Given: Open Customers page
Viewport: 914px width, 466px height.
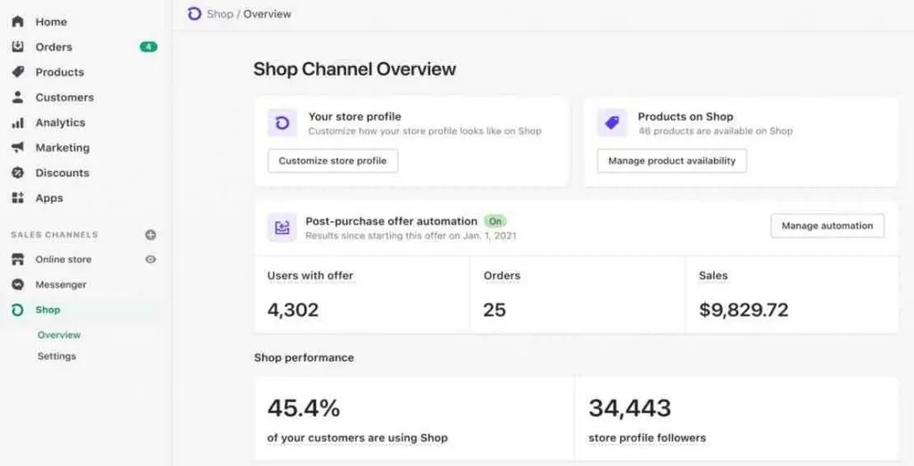Looking at the screenshot, I should (x=64, y=97).
